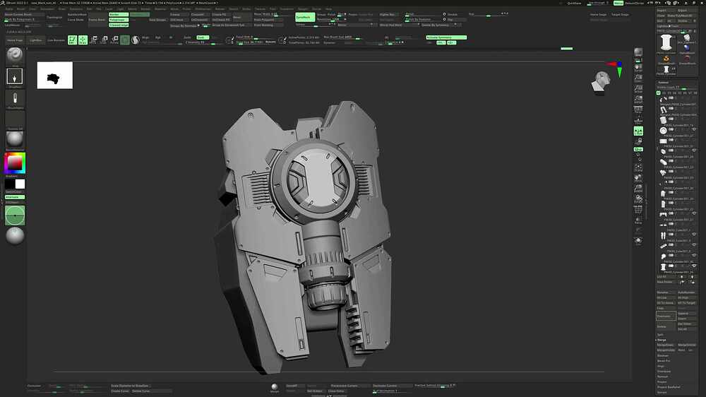The width and height of the screenshot is (706, 397).
Task: Click the QuickSave button
Action: pos(574,3)
